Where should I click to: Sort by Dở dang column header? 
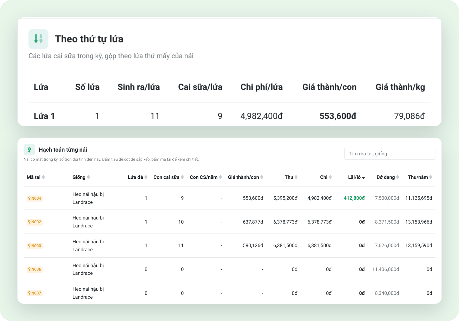pos(388,177)
